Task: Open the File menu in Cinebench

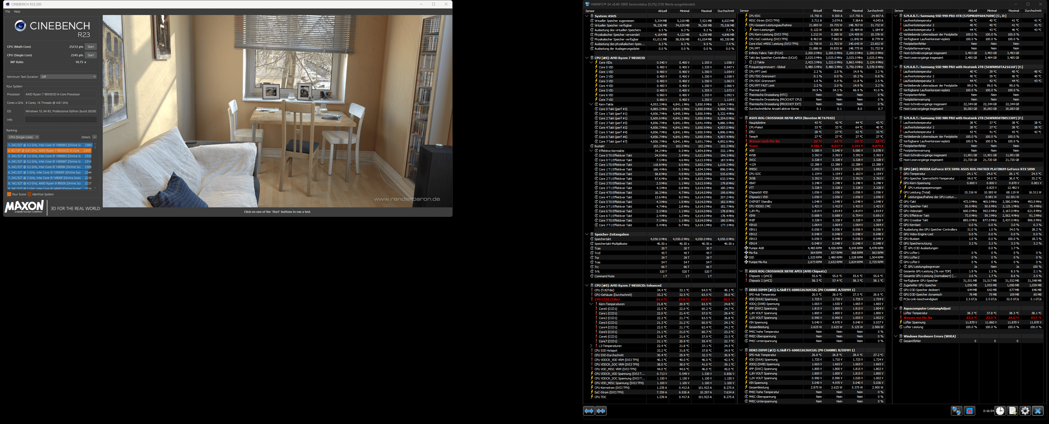Action: (8, 11)
